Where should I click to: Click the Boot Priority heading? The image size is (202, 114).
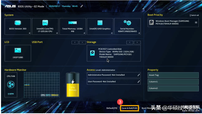(x=155, y=15)
